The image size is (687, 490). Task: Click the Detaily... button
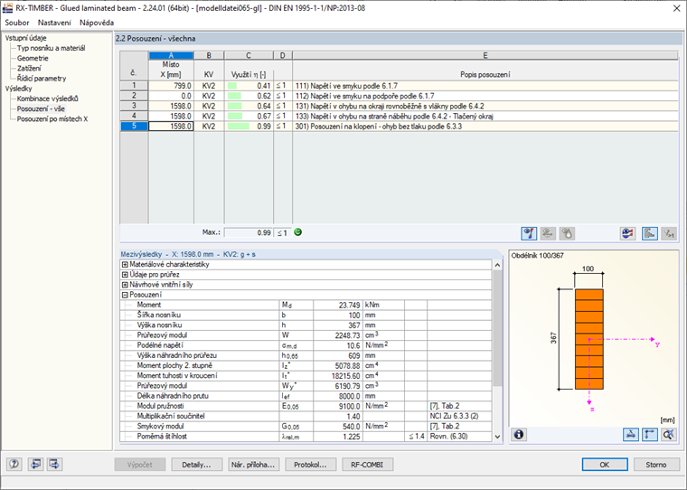coord(196,465)
